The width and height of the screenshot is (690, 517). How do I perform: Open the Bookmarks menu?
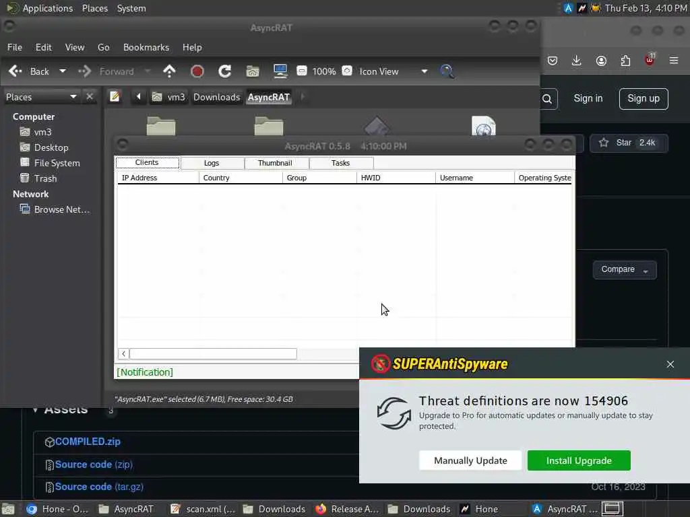pos(146,47)
